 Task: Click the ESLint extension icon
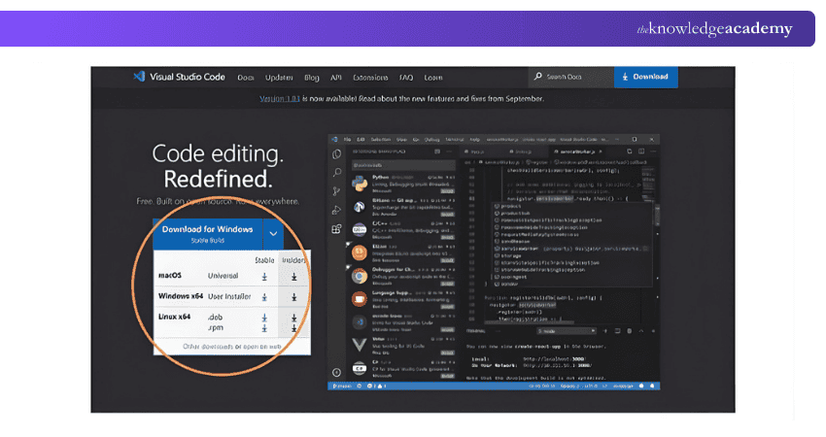360,253
